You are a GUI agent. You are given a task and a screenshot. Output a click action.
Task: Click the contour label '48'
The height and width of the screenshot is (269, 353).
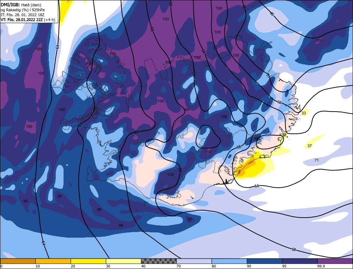[x=244, y=6]
